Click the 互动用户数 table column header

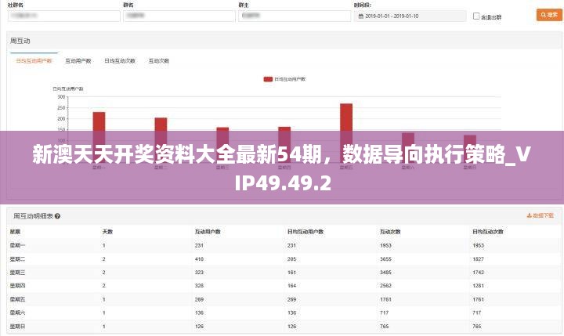pyautogui.click(x=208, y=232)
